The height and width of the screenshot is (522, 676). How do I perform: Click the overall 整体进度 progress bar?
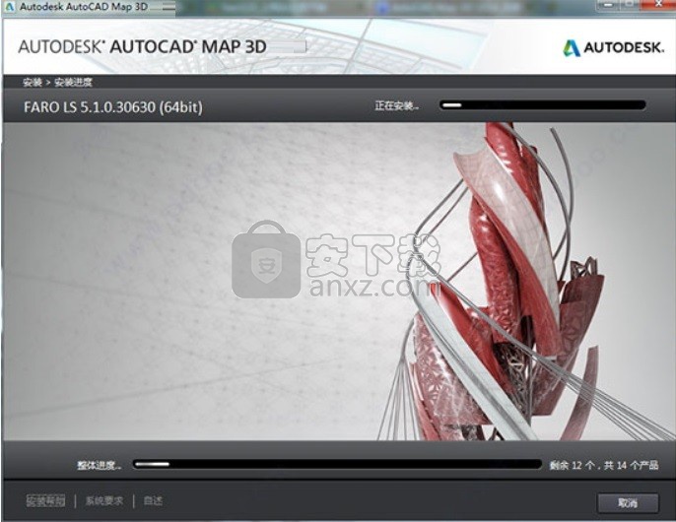point(337,464)
